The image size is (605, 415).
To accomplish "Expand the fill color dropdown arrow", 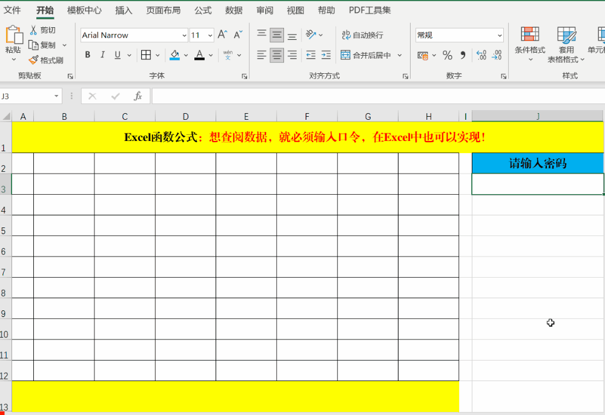I will tap(186, 56).
